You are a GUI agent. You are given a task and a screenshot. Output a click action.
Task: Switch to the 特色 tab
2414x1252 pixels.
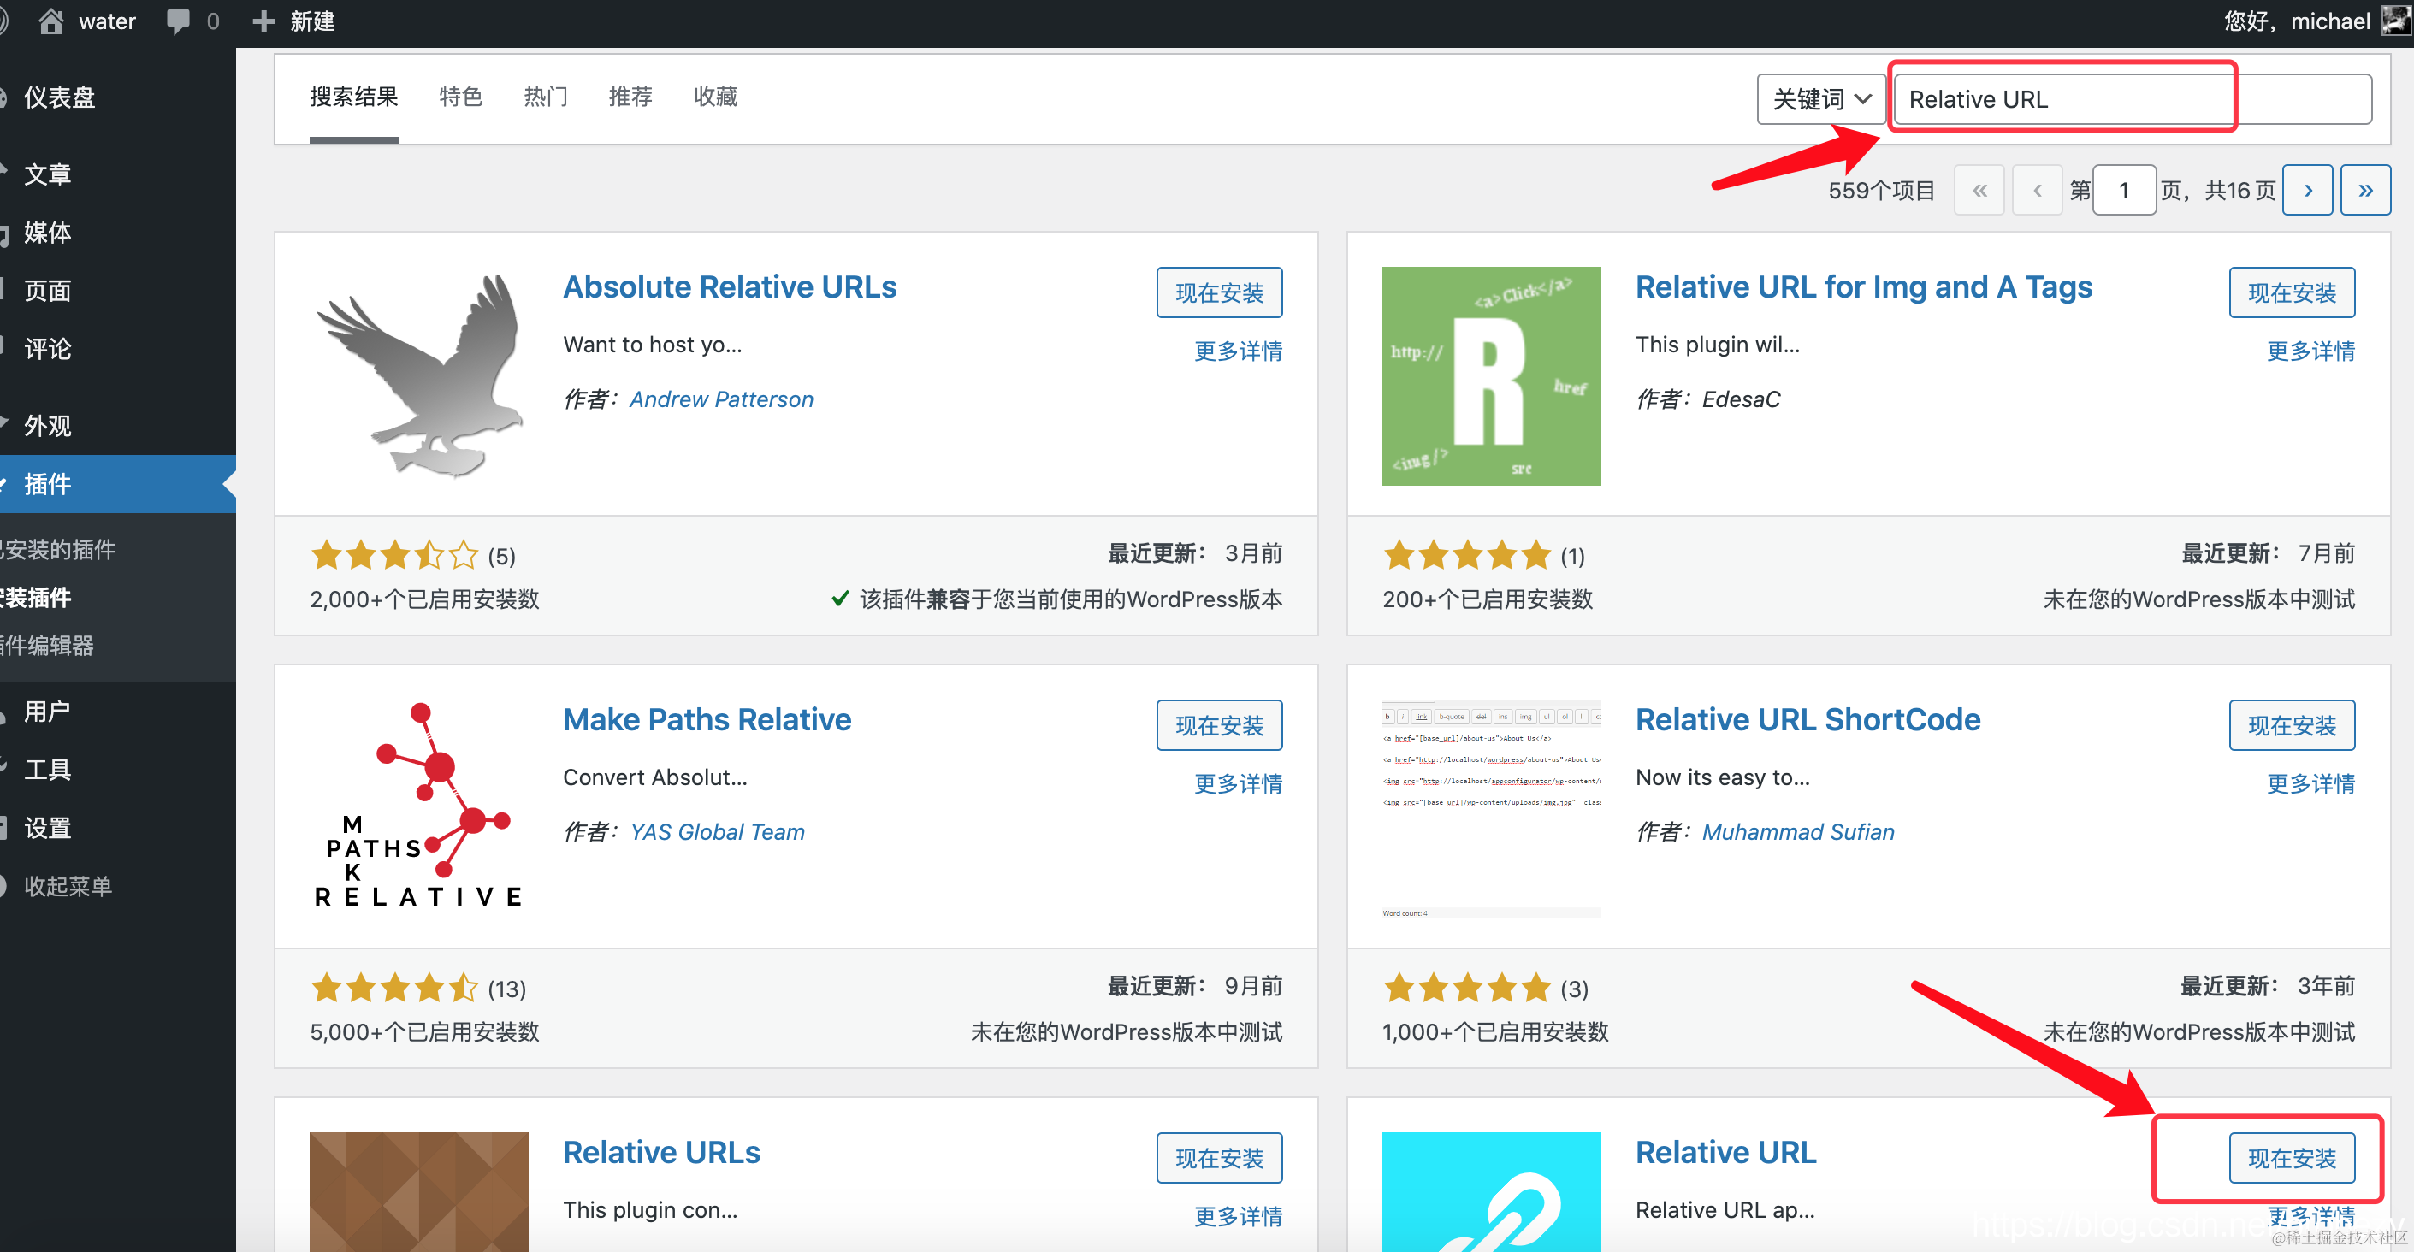pyautogui.click(x=460, y=97)
